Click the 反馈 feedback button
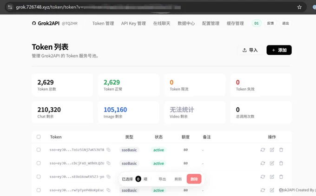This screenshot has height=196, width=316. [270, 23]
